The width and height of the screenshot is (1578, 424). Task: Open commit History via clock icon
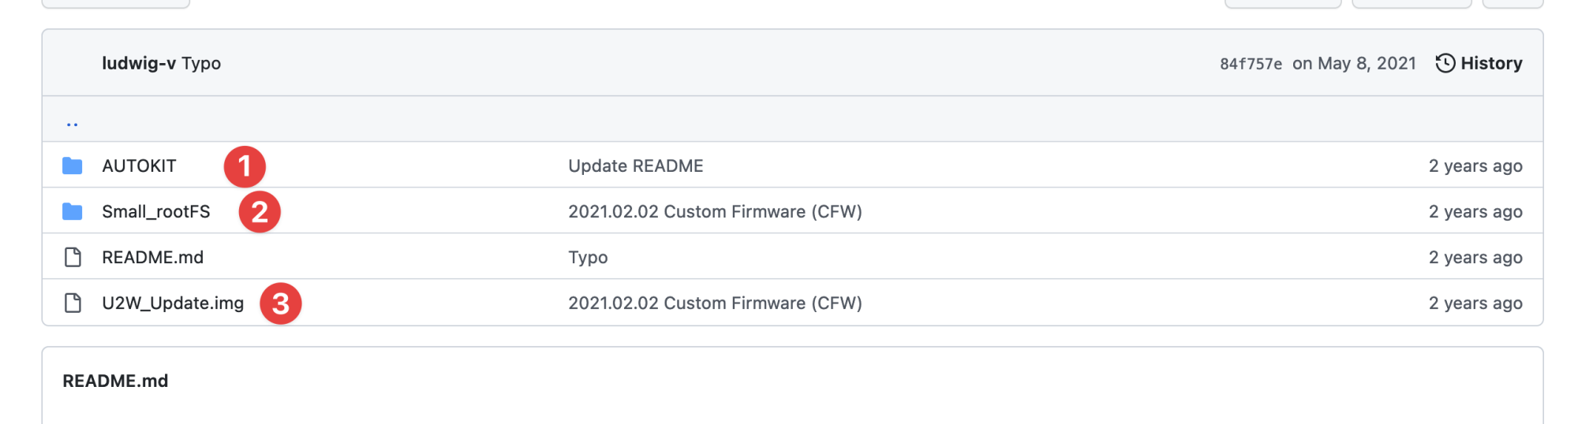[1445, 63]
